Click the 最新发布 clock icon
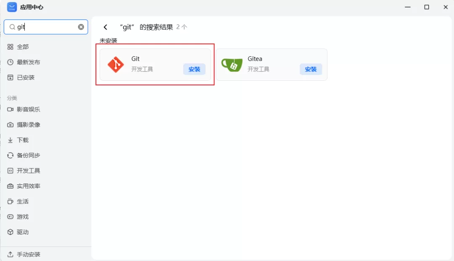The image size is (454, 261). point(11,62)
